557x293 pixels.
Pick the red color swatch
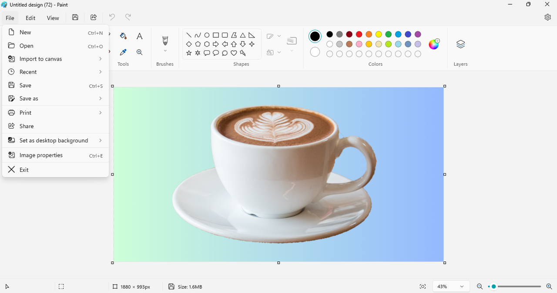pyautogui.click(x=359, y=34)
